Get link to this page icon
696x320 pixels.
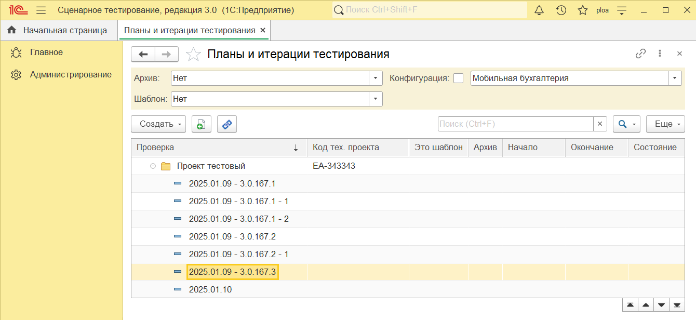[641, 54]
